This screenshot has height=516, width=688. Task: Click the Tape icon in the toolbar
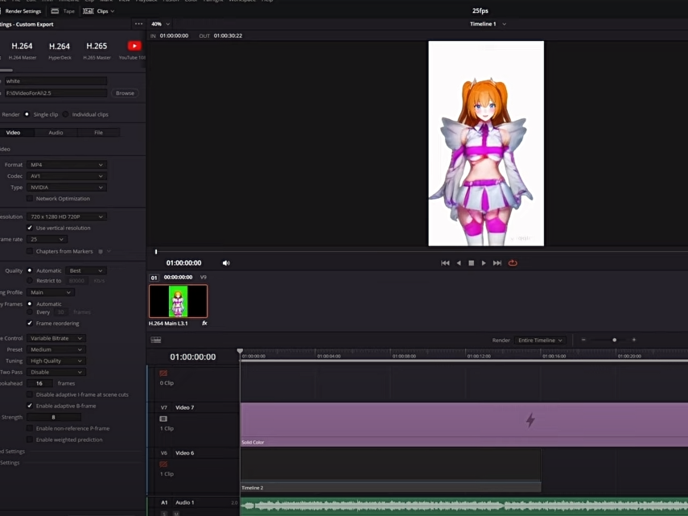point(55,11)
